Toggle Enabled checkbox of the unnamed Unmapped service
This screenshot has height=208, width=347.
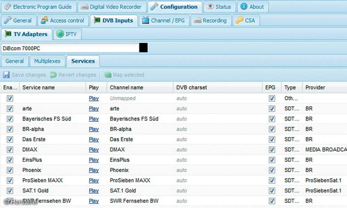pyautogui.click(x=10, y=99)
